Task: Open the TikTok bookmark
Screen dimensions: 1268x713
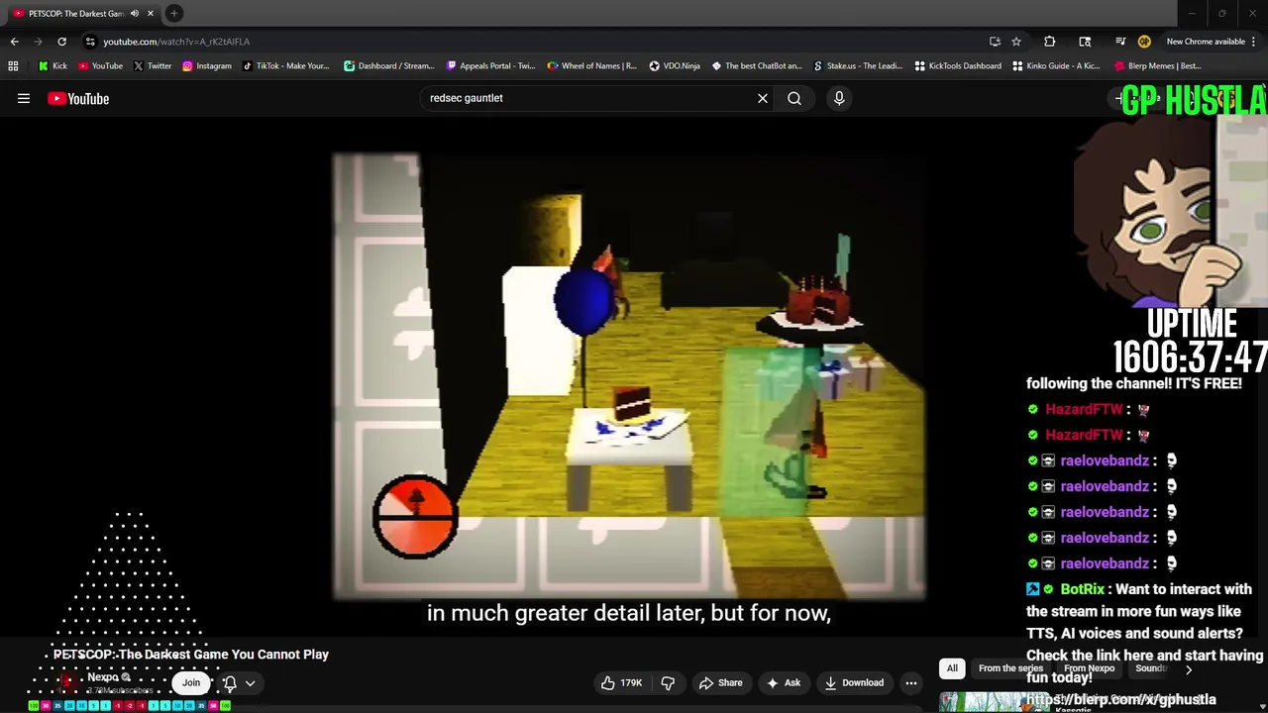Action: [x=285, y=66]
